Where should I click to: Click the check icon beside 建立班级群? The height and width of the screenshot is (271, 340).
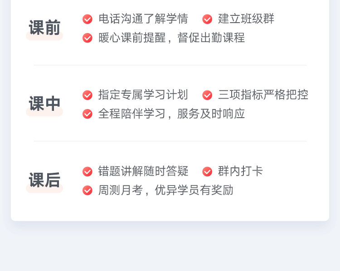point(207,19)
